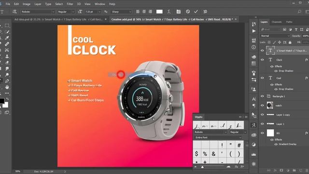Open the layer blend mode Normal dropdown

(275, 36)
